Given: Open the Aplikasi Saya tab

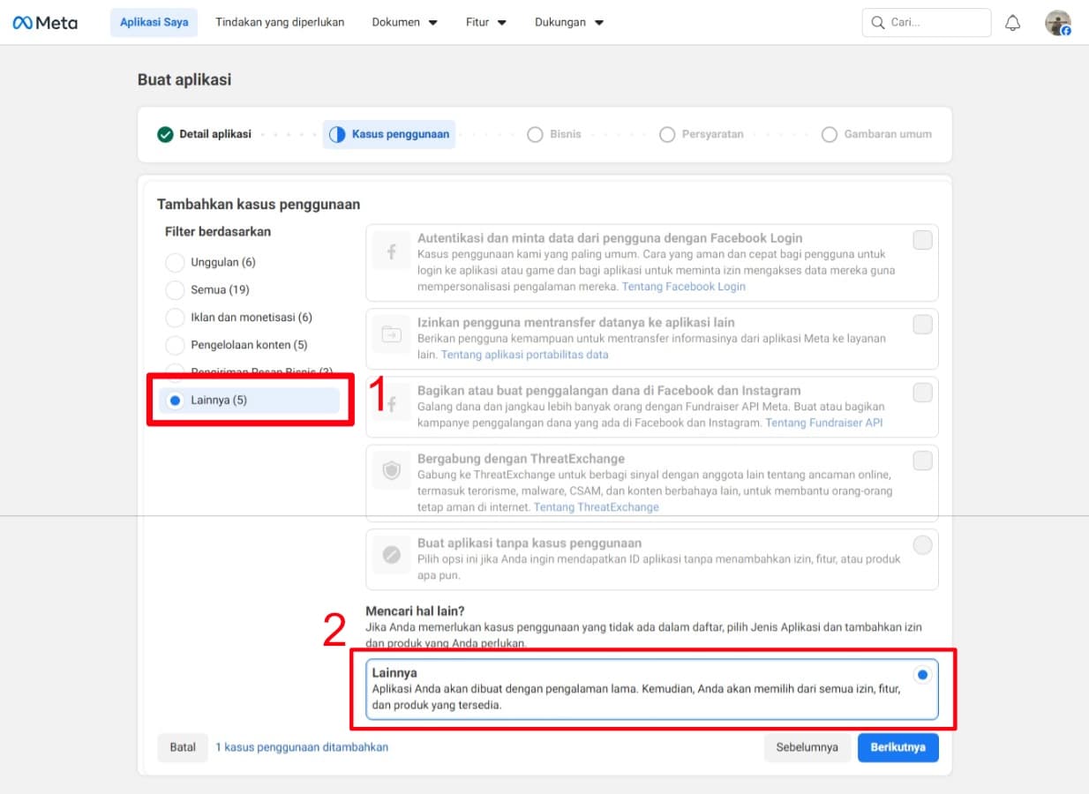Looking at the screenshot, I should point(154,23).
